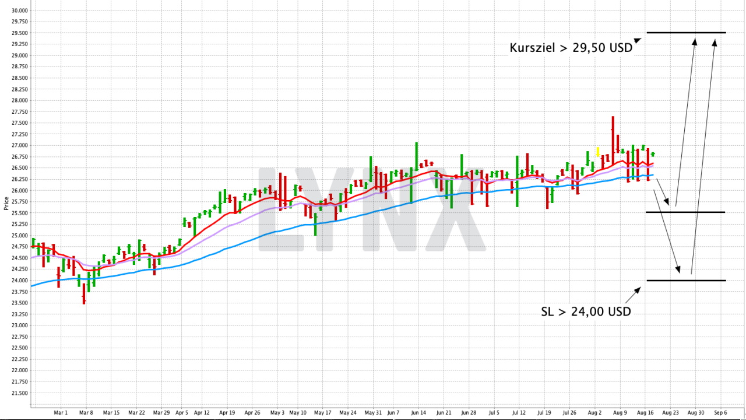Click the 21.500 price axis label

[x=19, y=393]
